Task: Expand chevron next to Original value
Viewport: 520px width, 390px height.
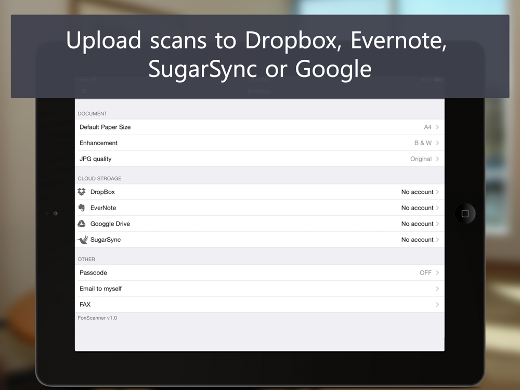Action: pyautogui.click(x=437, y=159)
